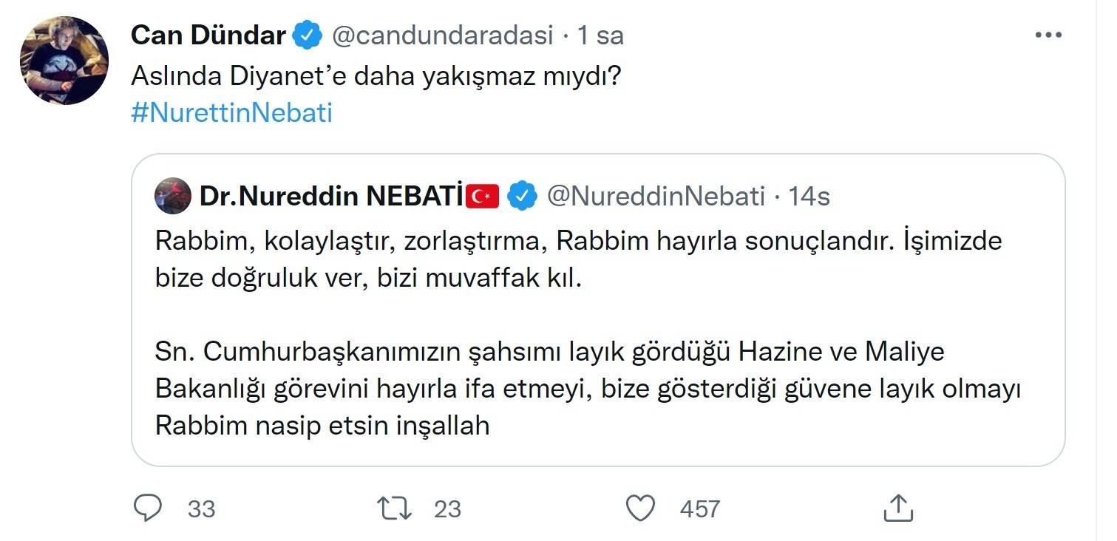Image resolution: width=1117 pixels, height=541 pixels.
Task: Like the tweet with heart icon
Action: (640, 508)
